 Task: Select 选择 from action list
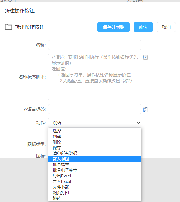click(x=95, y=131)
